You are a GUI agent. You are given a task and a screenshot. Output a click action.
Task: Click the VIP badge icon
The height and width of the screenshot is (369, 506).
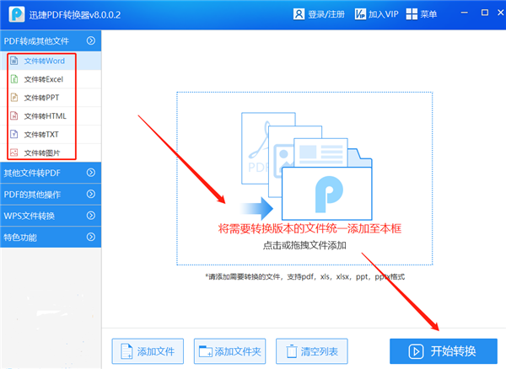tap(360, 14)
